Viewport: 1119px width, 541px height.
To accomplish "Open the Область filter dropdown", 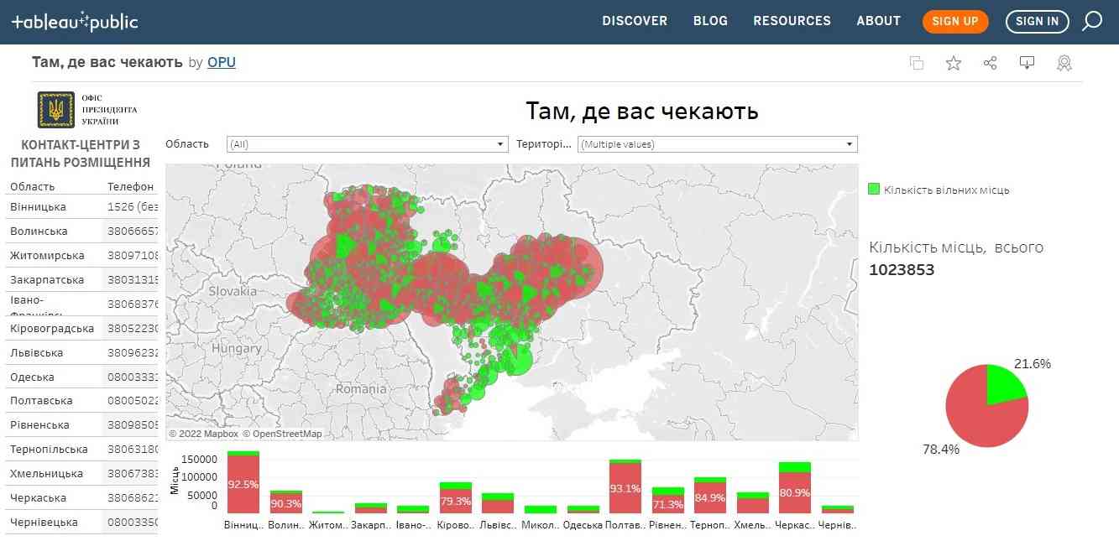I will point(367,144).
